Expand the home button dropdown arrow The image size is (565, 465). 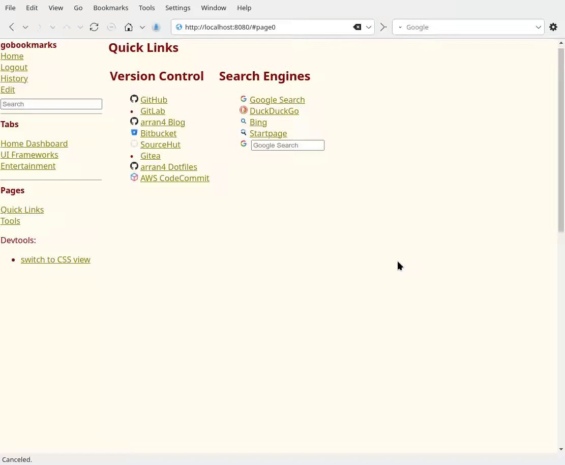coord(142,27)
